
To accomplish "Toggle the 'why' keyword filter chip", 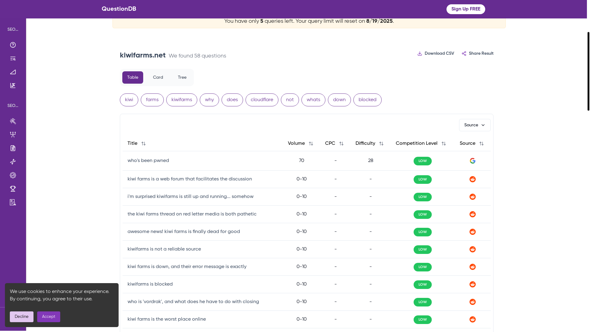I will pyautogui.click(x=209, y=100).
